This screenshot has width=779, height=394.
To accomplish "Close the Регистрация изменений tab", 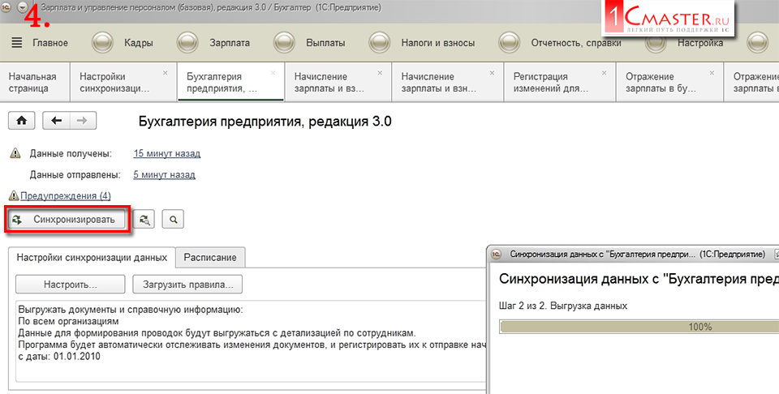I will click(604, 73).
